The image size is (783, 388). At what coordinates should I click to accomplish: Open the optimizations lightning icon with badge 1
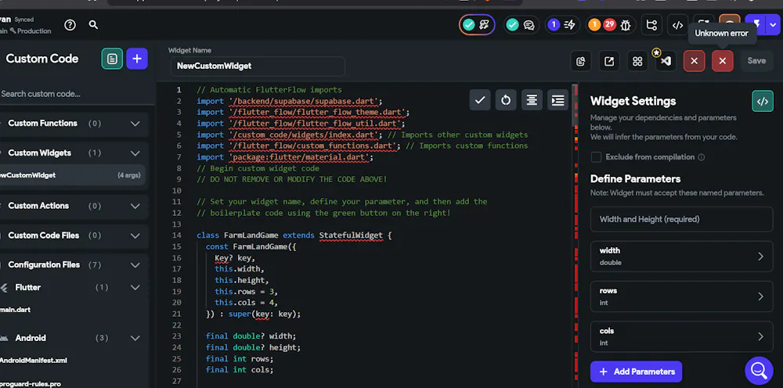562,25
